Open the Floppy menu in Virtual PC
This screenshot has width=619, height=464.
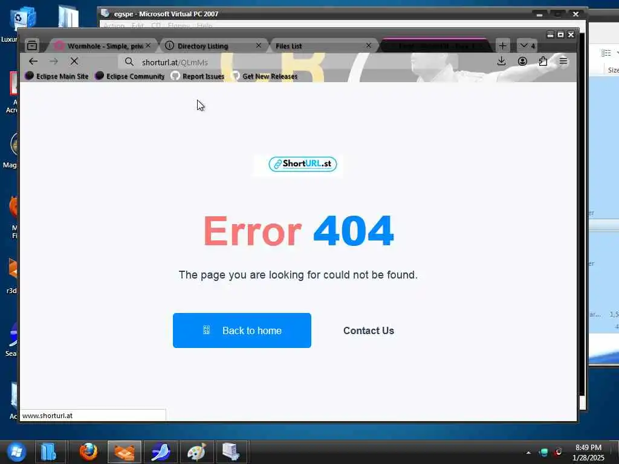pyautogui.click(x=179, y=25)
